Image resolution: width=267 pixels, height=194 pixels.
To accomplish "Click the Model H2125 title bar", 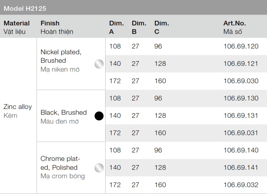I will pyautogui.click(x=133, y=8).
